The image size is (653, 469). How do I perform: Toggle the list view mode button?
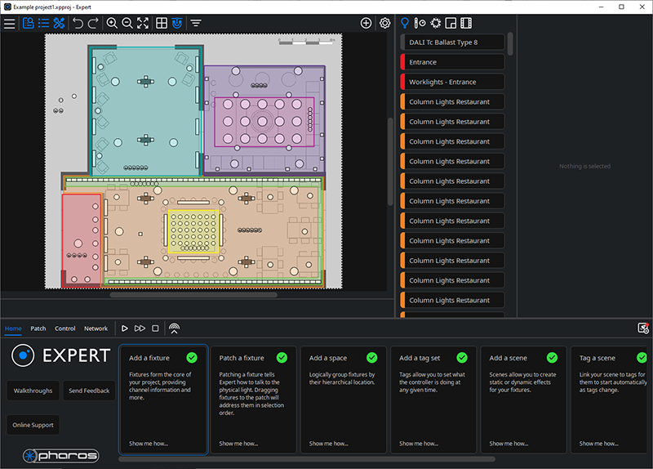point(43,24)
